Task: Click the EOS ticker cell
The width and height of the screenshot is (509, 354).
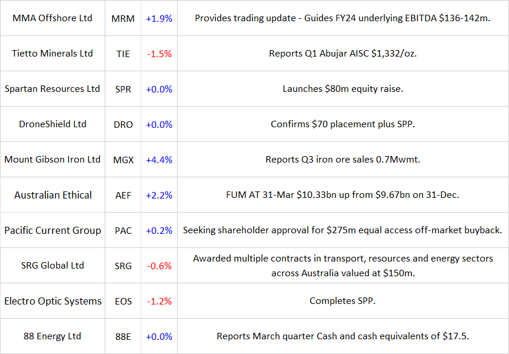Action: coord(123,301)
